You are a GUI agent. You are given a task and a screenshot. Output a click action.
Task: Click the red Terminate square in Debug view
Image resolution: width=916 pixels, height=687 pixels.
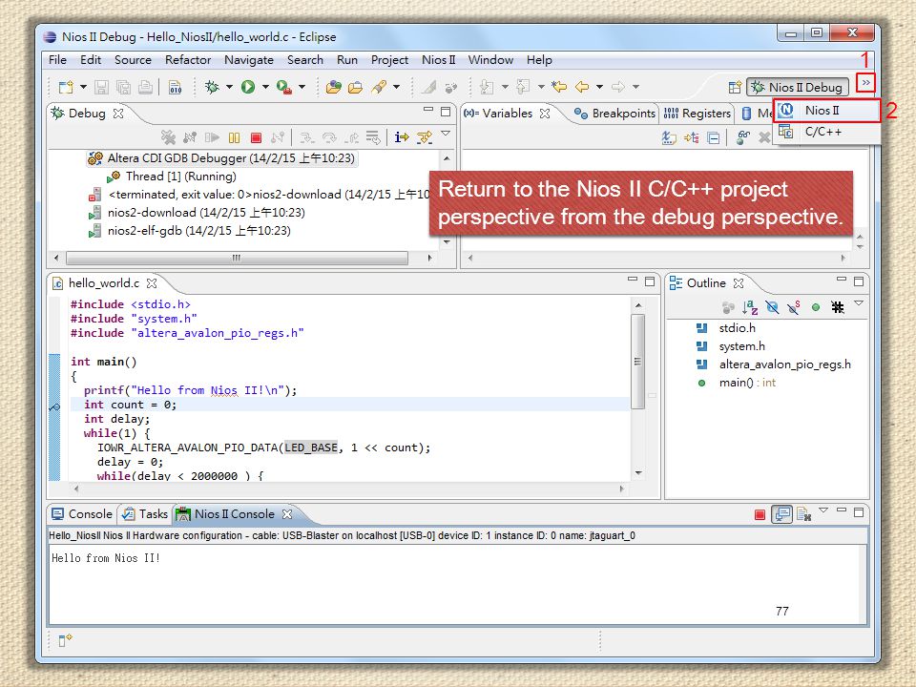[x=256, y=137]
